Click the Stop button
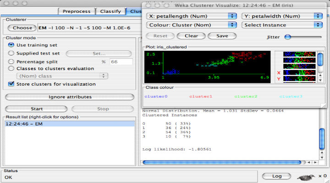 tap(103, 109)
